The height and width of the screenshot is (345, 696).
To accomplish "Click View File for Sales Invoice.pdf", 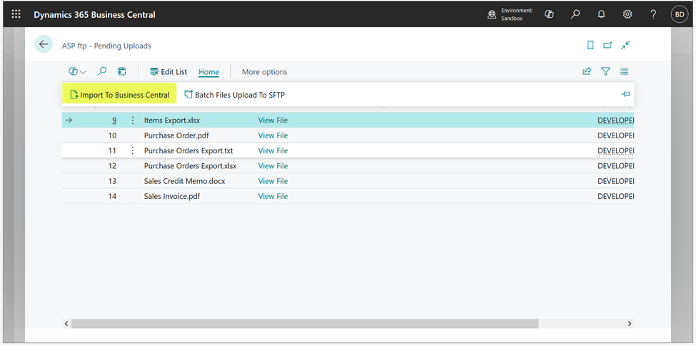I will point(273,197).
